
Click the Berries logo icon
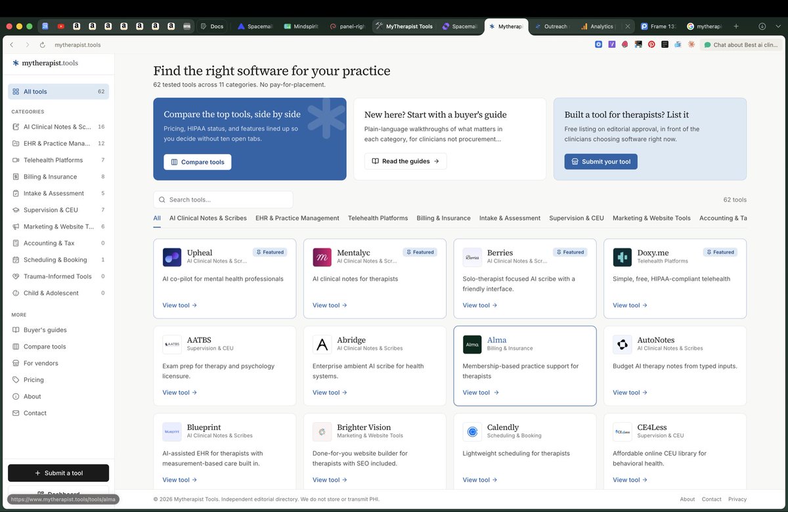(472, 257)
